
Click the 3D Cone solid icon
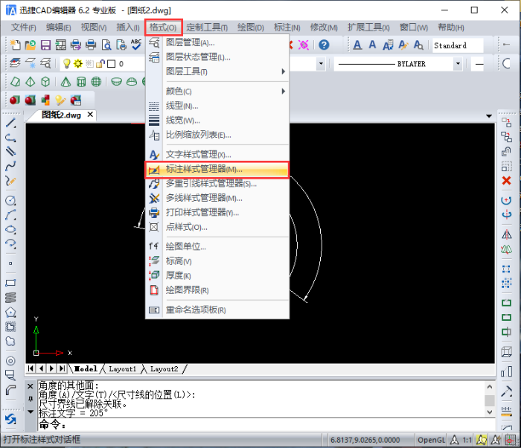click(65, 81)
